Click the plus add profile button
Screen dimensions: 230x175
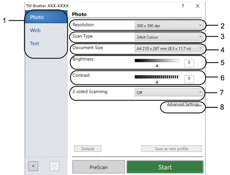click(33, 166)
